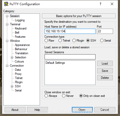Click the About button
Image resolution: width=120 pixels, height=116 pixels.
(x=15, y=110)
